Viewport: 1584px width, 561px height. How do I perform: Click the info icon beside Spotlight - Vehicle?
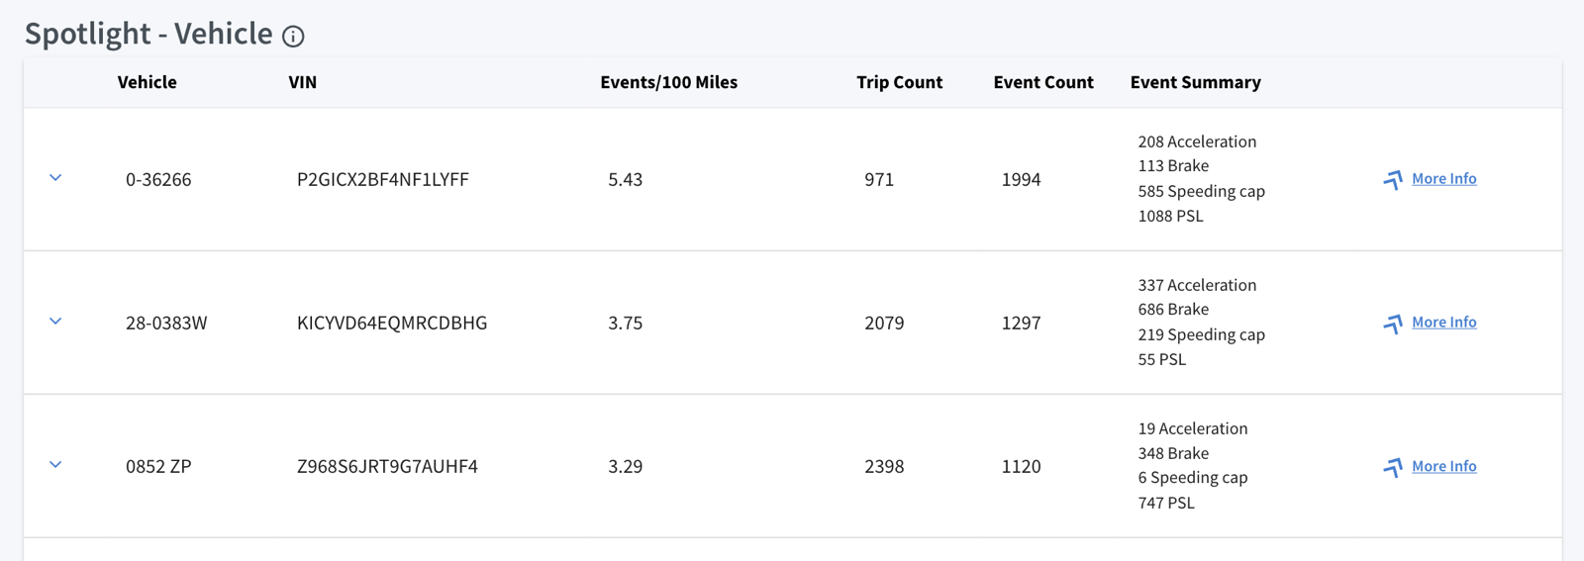[293, 37]
